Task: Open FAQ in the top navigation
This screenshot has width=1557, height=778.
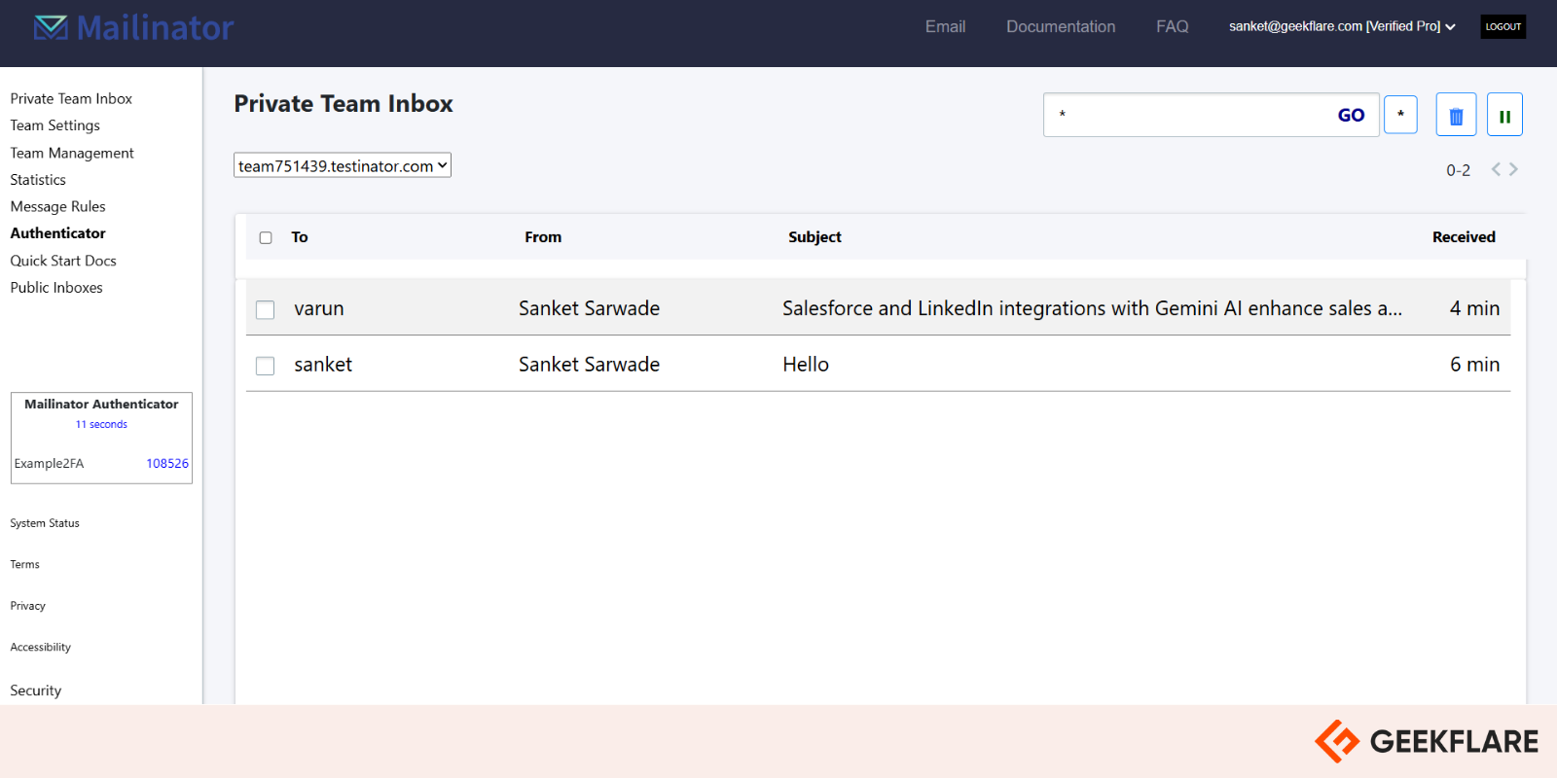Action: [1172, 26]
